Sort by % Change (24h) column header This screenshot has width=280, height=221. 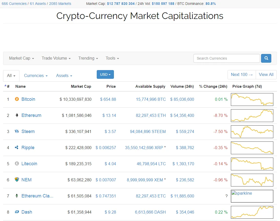(x=213, y=86)
